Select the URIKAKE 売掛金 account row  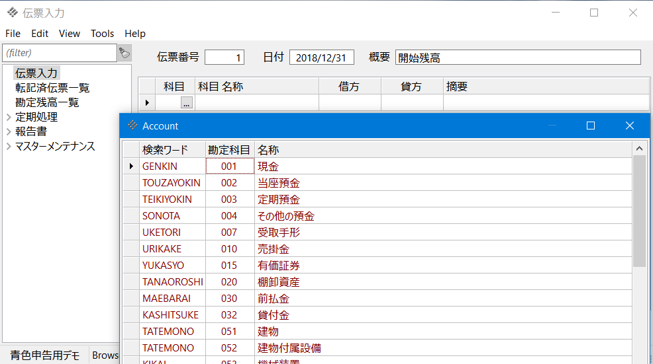point(278,249)
